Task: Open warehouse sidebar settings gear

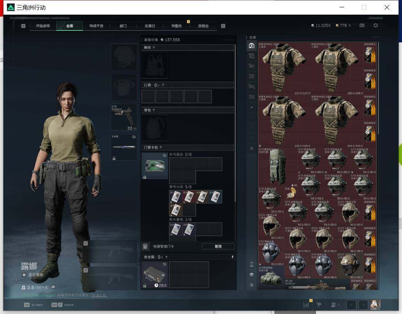Action: coord(252,149)
